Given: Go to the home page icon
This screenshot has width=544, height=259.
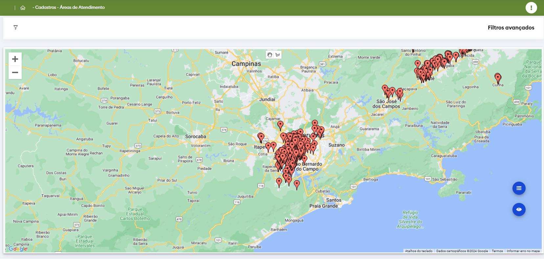Looking at the screenshot, I should point(23,8).
